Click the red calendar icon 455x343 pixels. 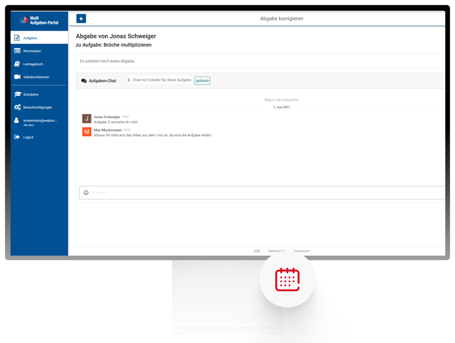coord(287,279)
